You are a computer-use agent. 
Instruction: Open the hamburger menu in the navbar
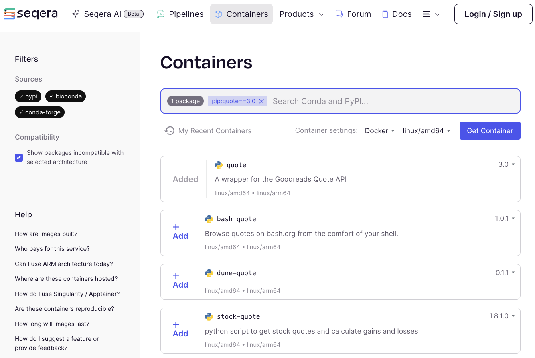[x=431, y=14]
